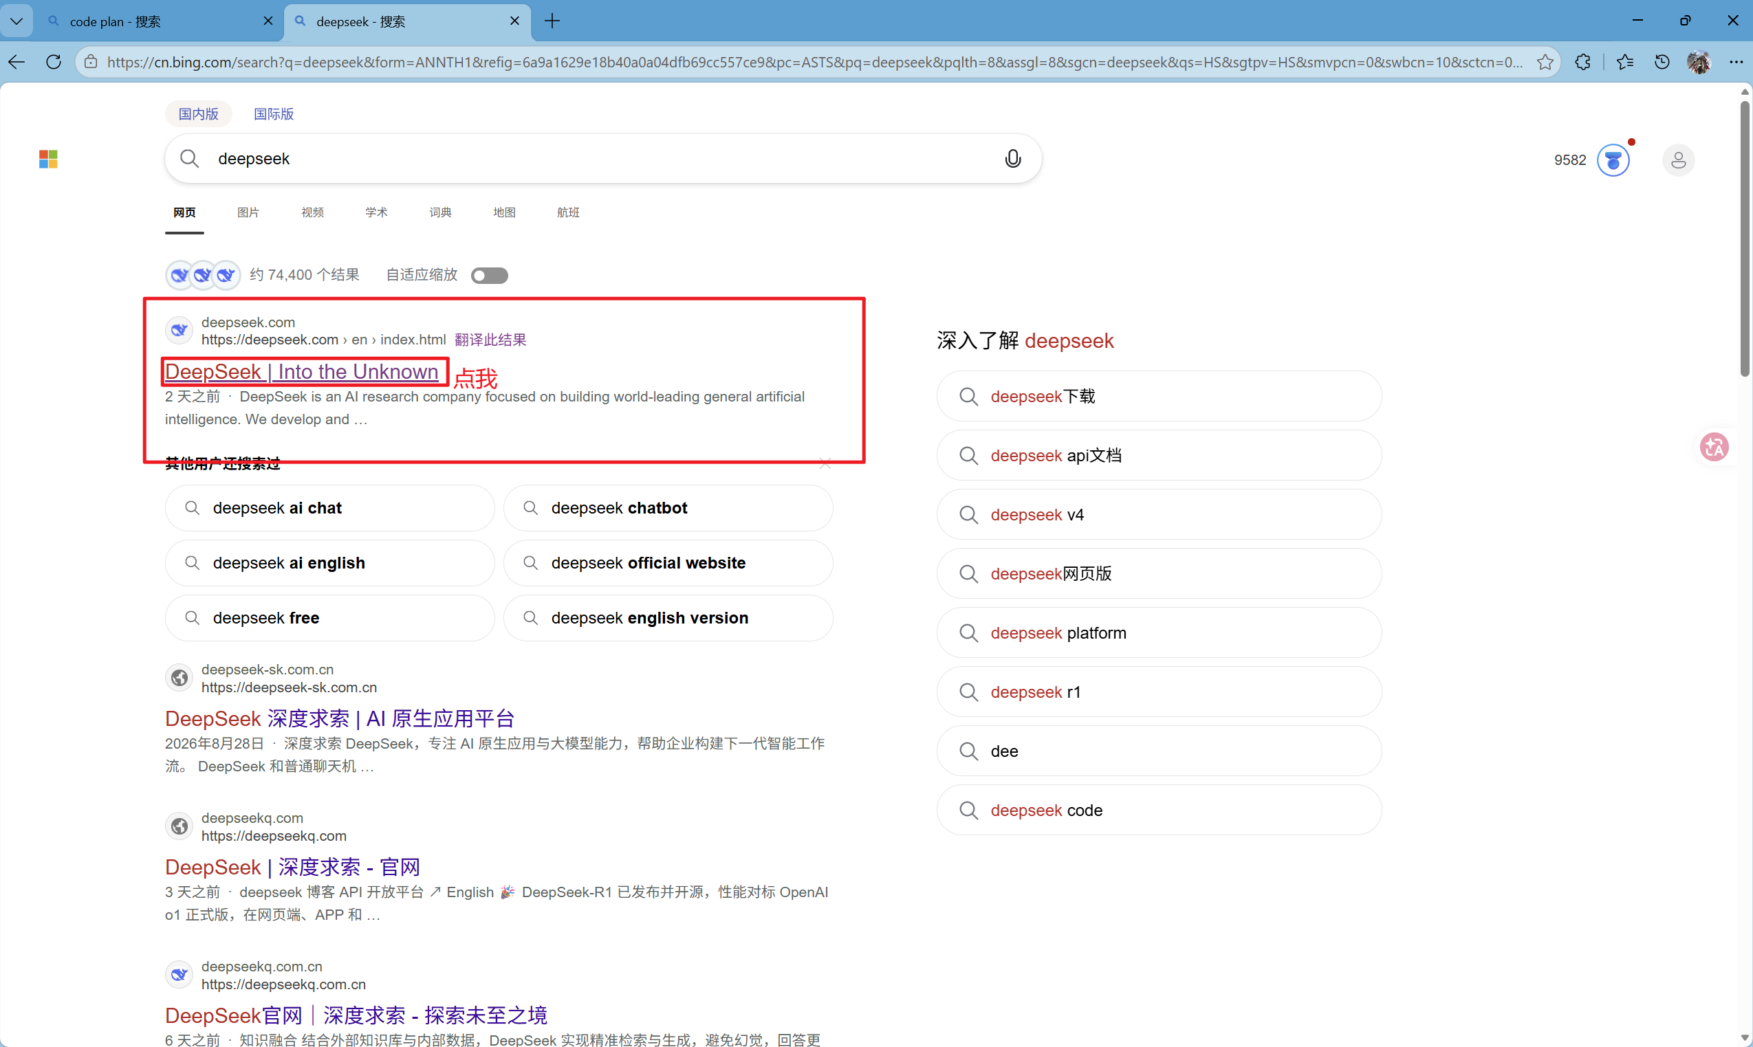Dismiss the 其他用户还搜索过 section
1753x1047 pixels.
[x=826, y=463]
